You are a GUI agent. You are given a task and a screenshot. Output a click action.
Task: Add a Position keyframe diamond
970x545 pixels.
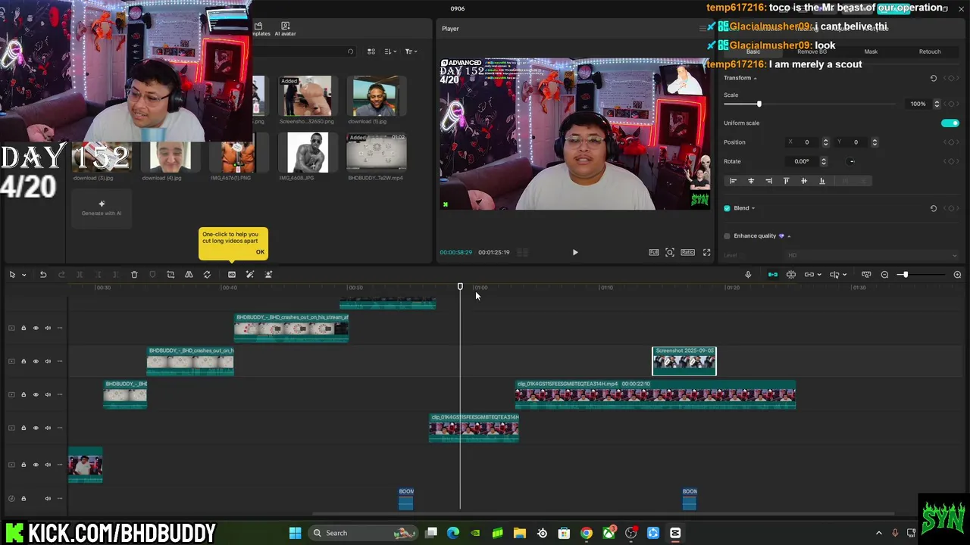pyautogui.click(x=950, y=142)
